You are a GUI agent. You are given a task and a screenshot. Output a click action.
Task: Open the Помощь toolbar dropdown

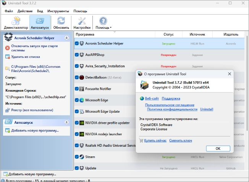tap(103, 23)
